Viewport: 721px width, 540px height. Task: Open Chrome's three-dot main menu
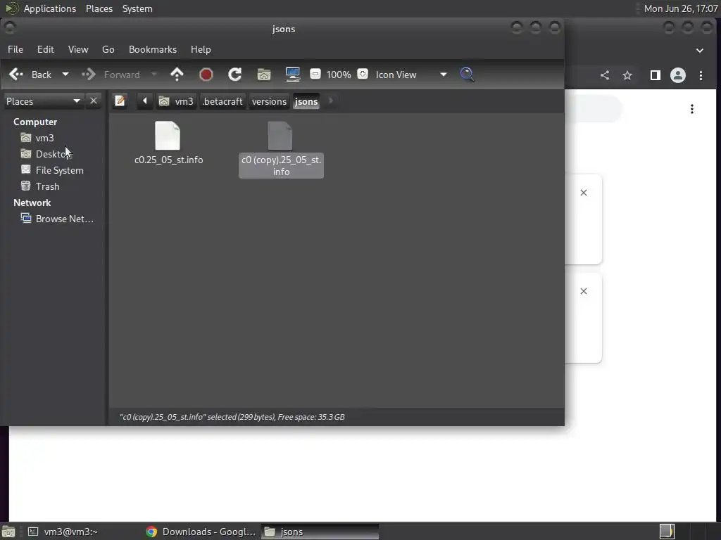click(x=701, y=75)
